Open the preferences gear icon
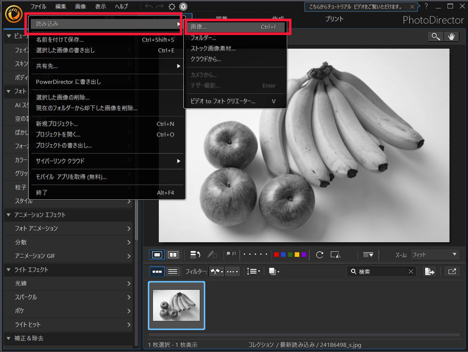 (172, 7)
